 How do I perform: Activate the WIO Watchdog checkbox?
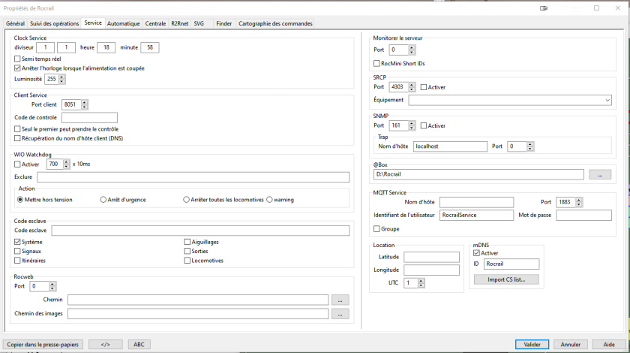18,164
